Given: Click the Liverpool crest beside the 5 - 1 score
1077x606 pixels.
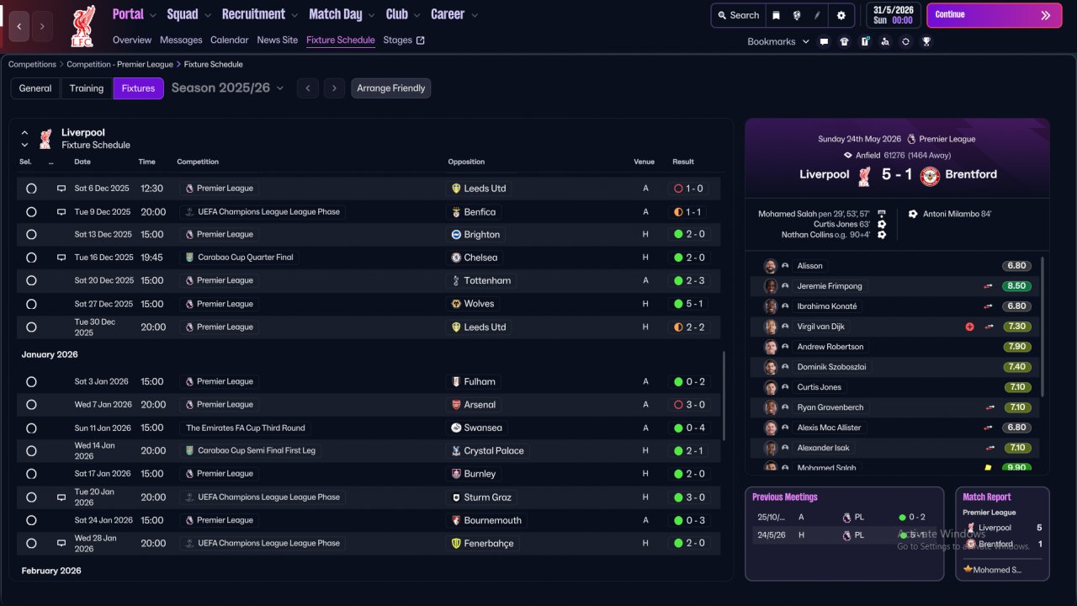Looking at the screenshot, I should [864, 175].
